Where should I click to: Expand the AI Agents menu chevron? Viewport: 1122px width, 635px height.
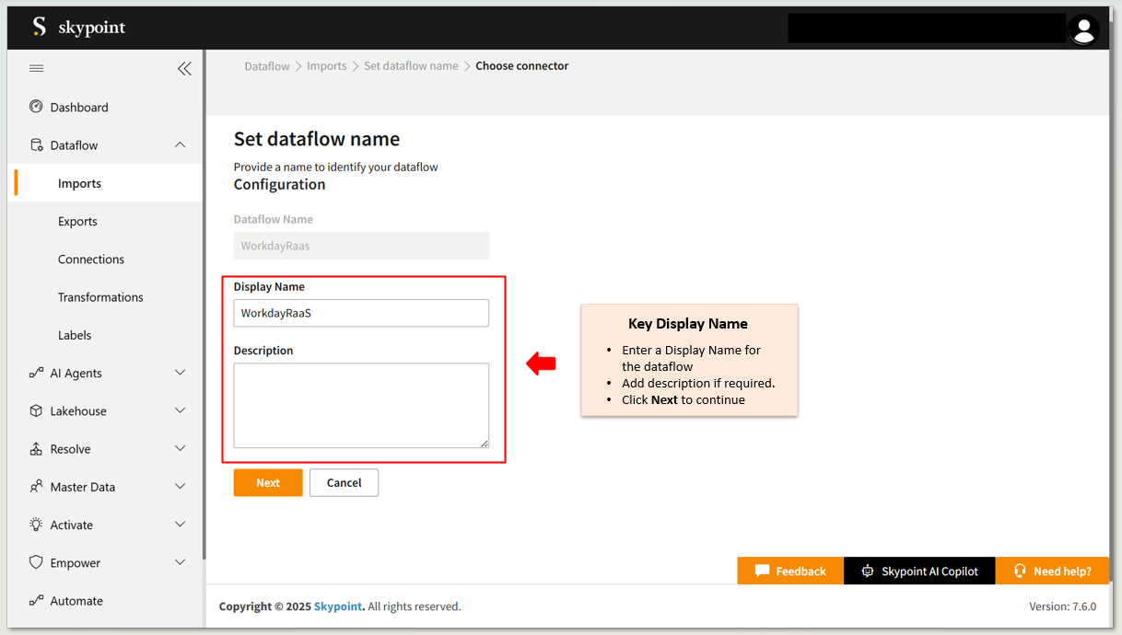tap(180, 373)
